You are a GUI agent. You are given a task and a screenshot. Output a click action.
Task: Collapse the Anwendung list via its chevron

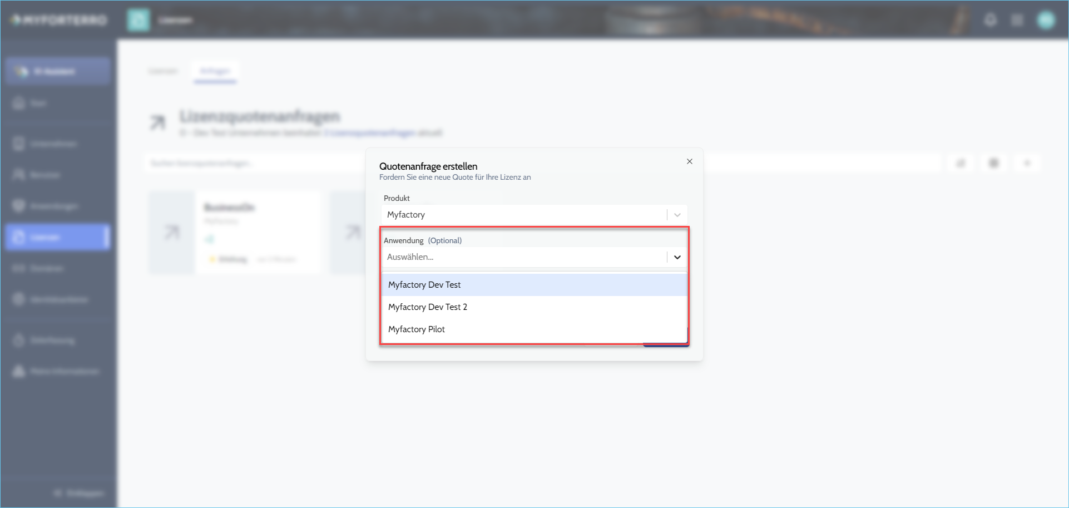click(677, 257)
